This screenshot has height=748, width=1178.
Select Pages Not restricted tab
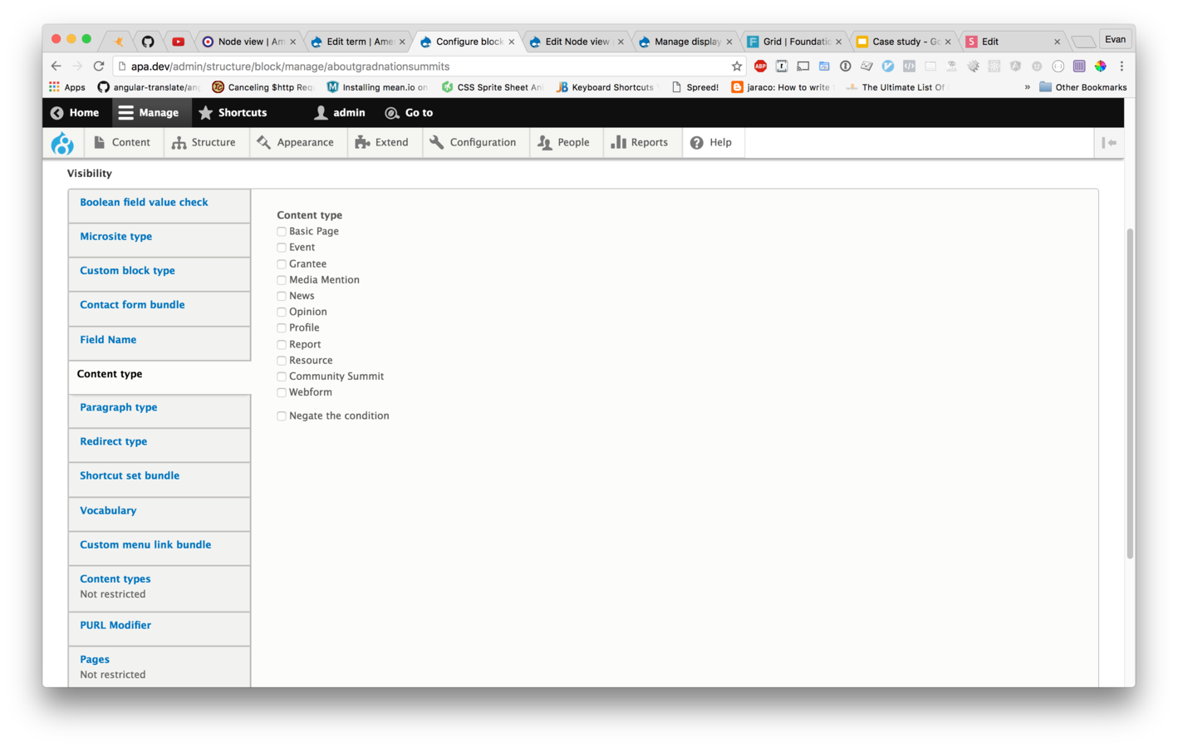[x=160, y=667]
